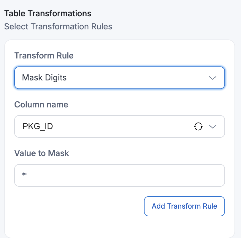Viewport: 241px width, 238px height.
Task: Click the Value to Mask label
Action: 42,153
